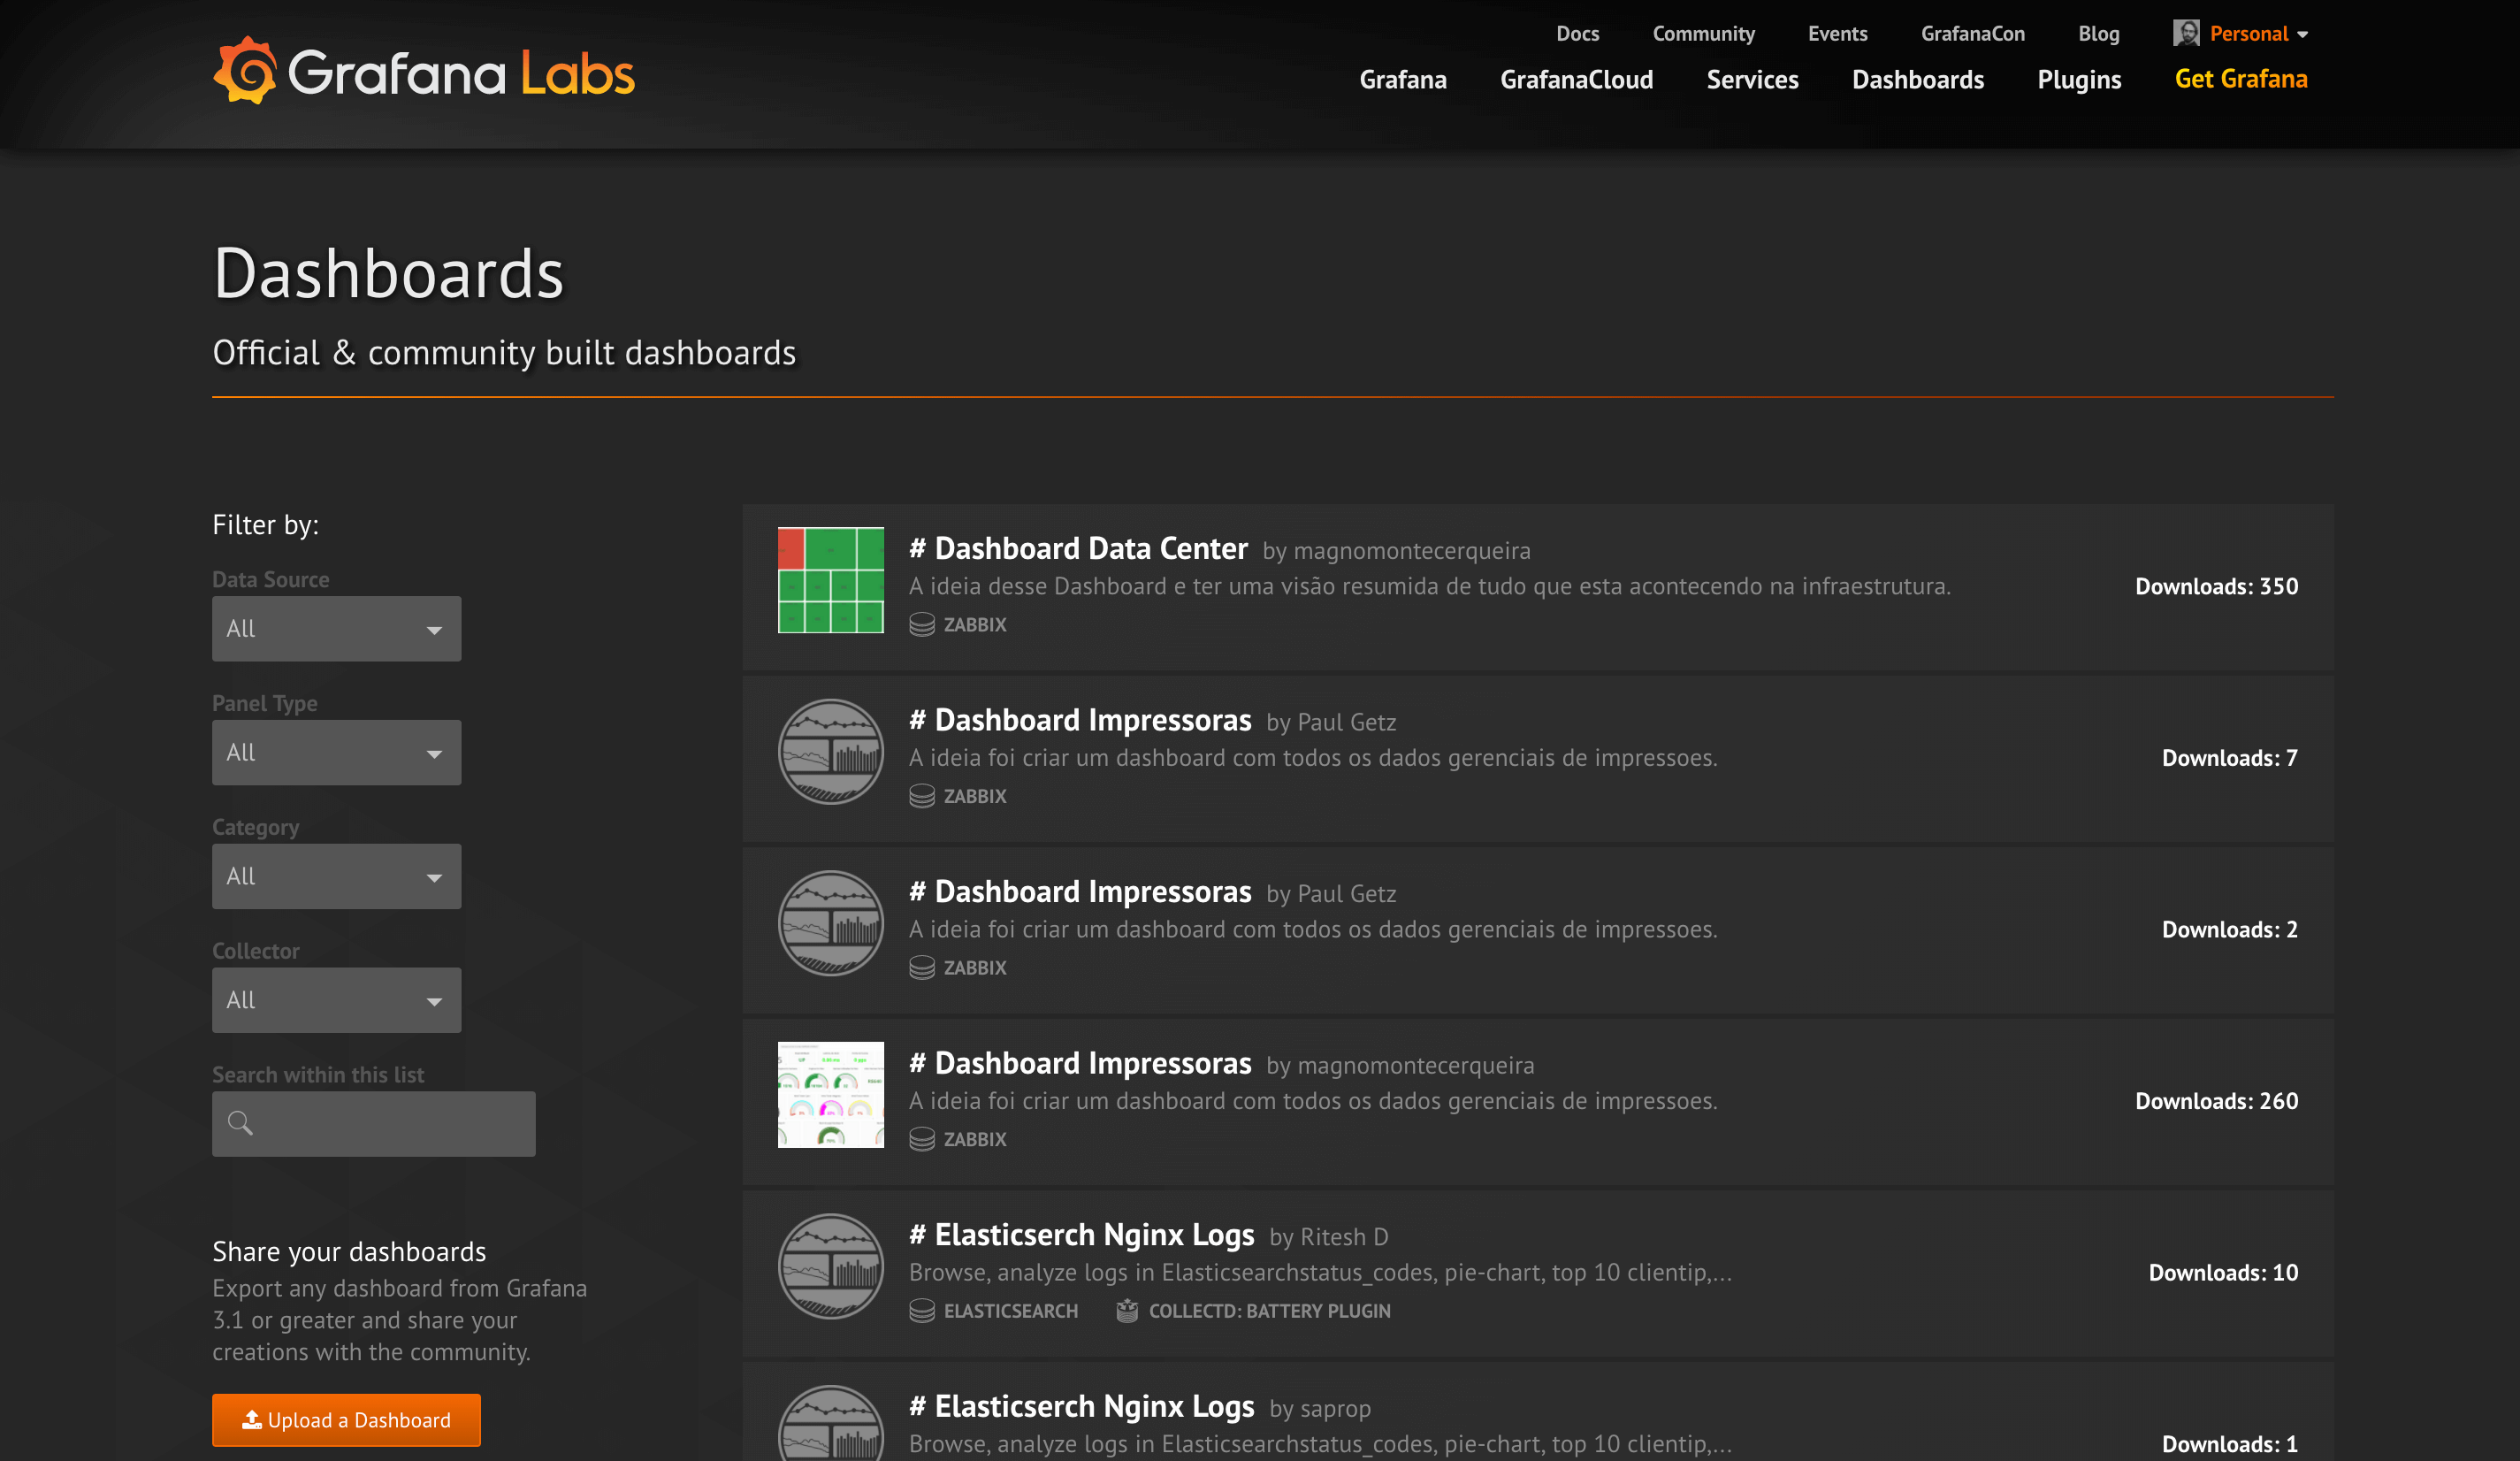Viewport: 2520px width, 1461px height.
Task: Expand the Panel Type dropdown
Action: click(x=336, y=753)
